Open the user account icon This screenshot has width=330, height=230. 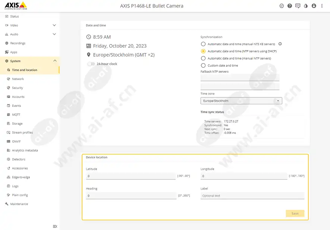(x=314, y=6)
